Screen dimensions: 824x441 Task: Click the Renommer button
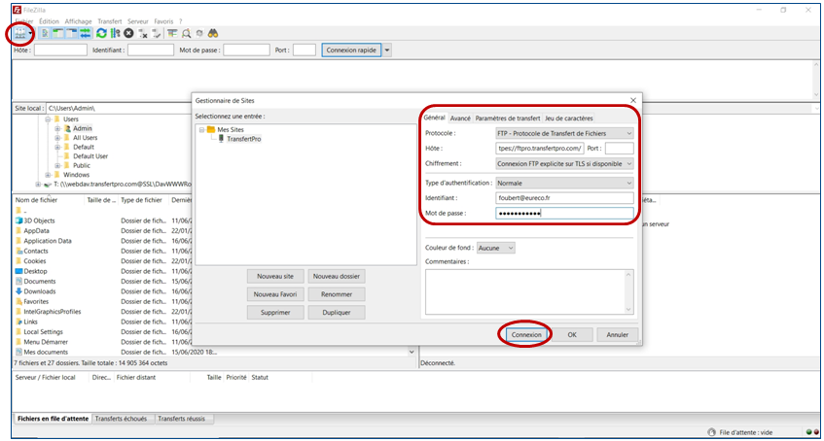(337, 294)
